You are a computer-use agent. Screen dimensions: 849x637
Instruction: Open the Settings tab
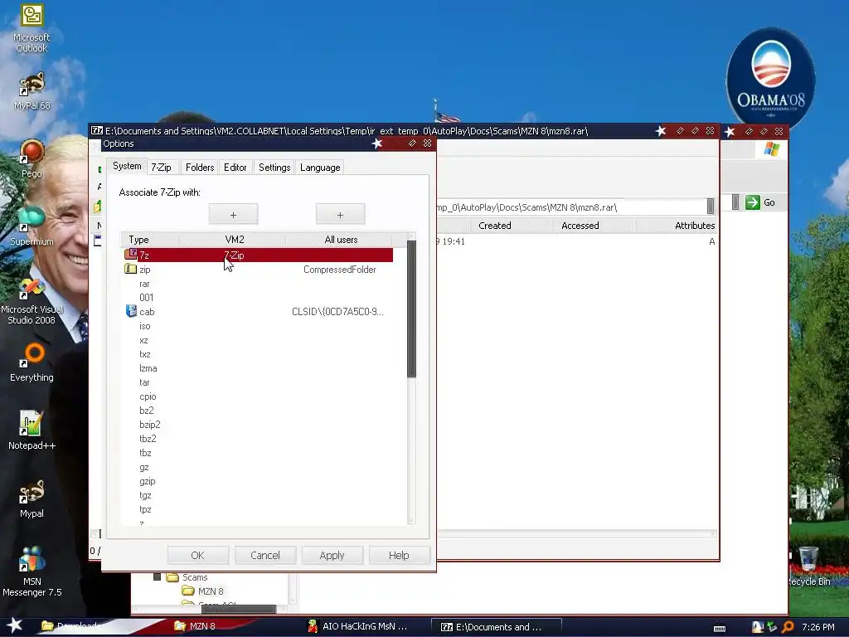[x=274, y=168]
